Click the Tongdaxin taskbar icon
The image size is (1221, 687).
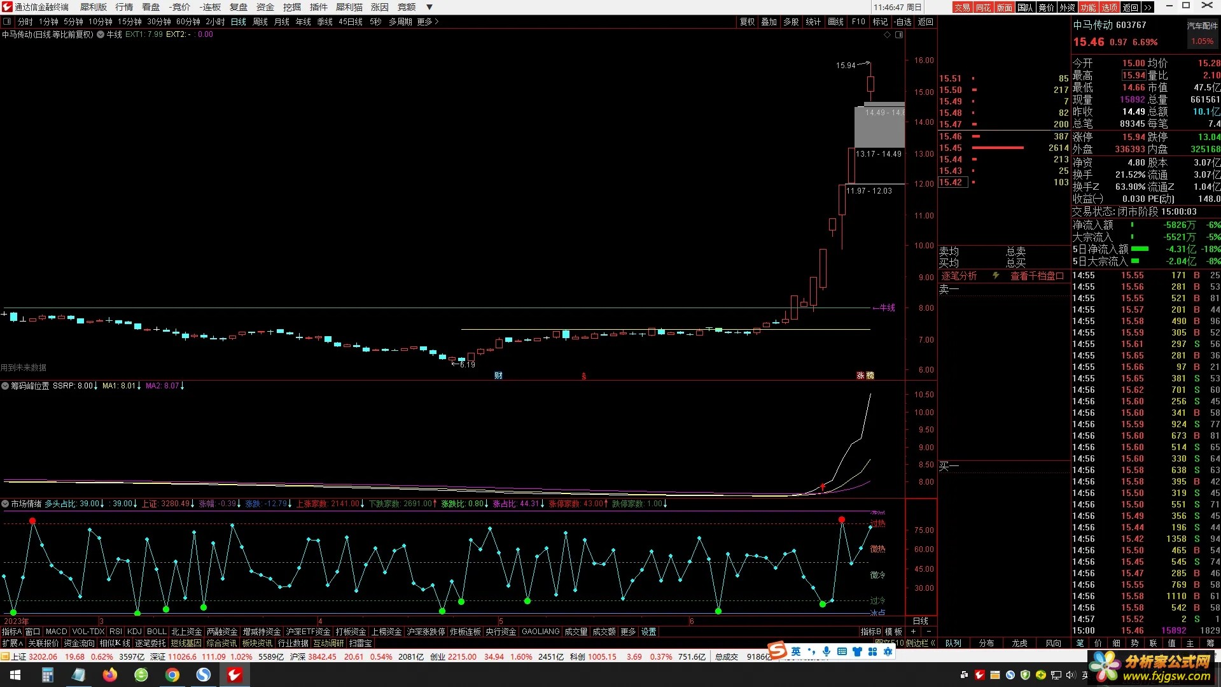[234, 675]
